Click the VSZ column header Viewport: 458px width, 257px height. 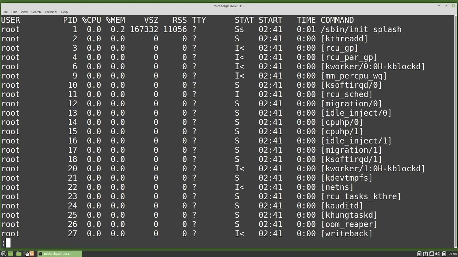(x=151, y=20)
